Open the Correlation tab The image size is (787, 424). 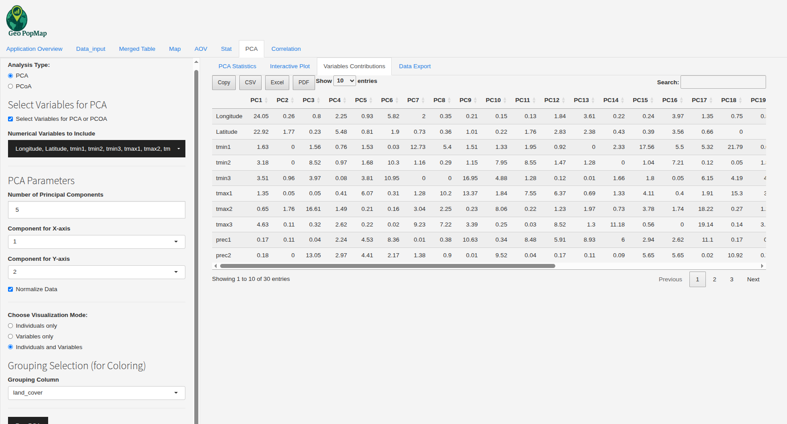[286, 49]
